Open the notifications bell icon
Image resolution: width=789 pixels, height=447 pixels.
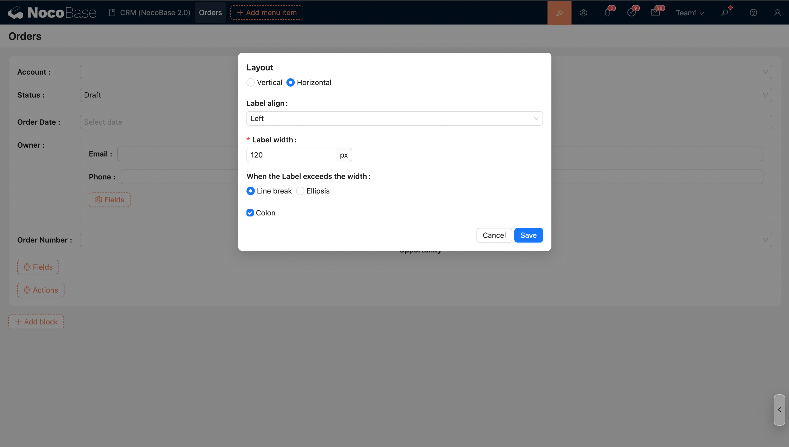(607, 13)
